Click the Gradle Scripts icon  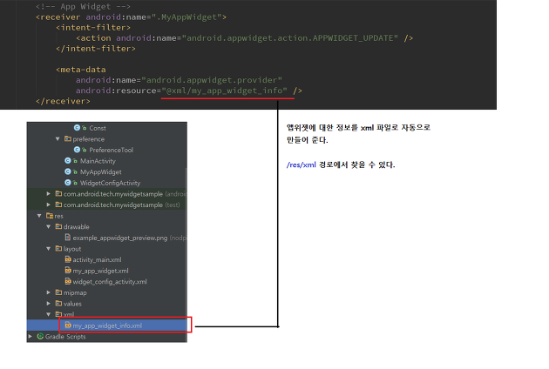[40, 337]
